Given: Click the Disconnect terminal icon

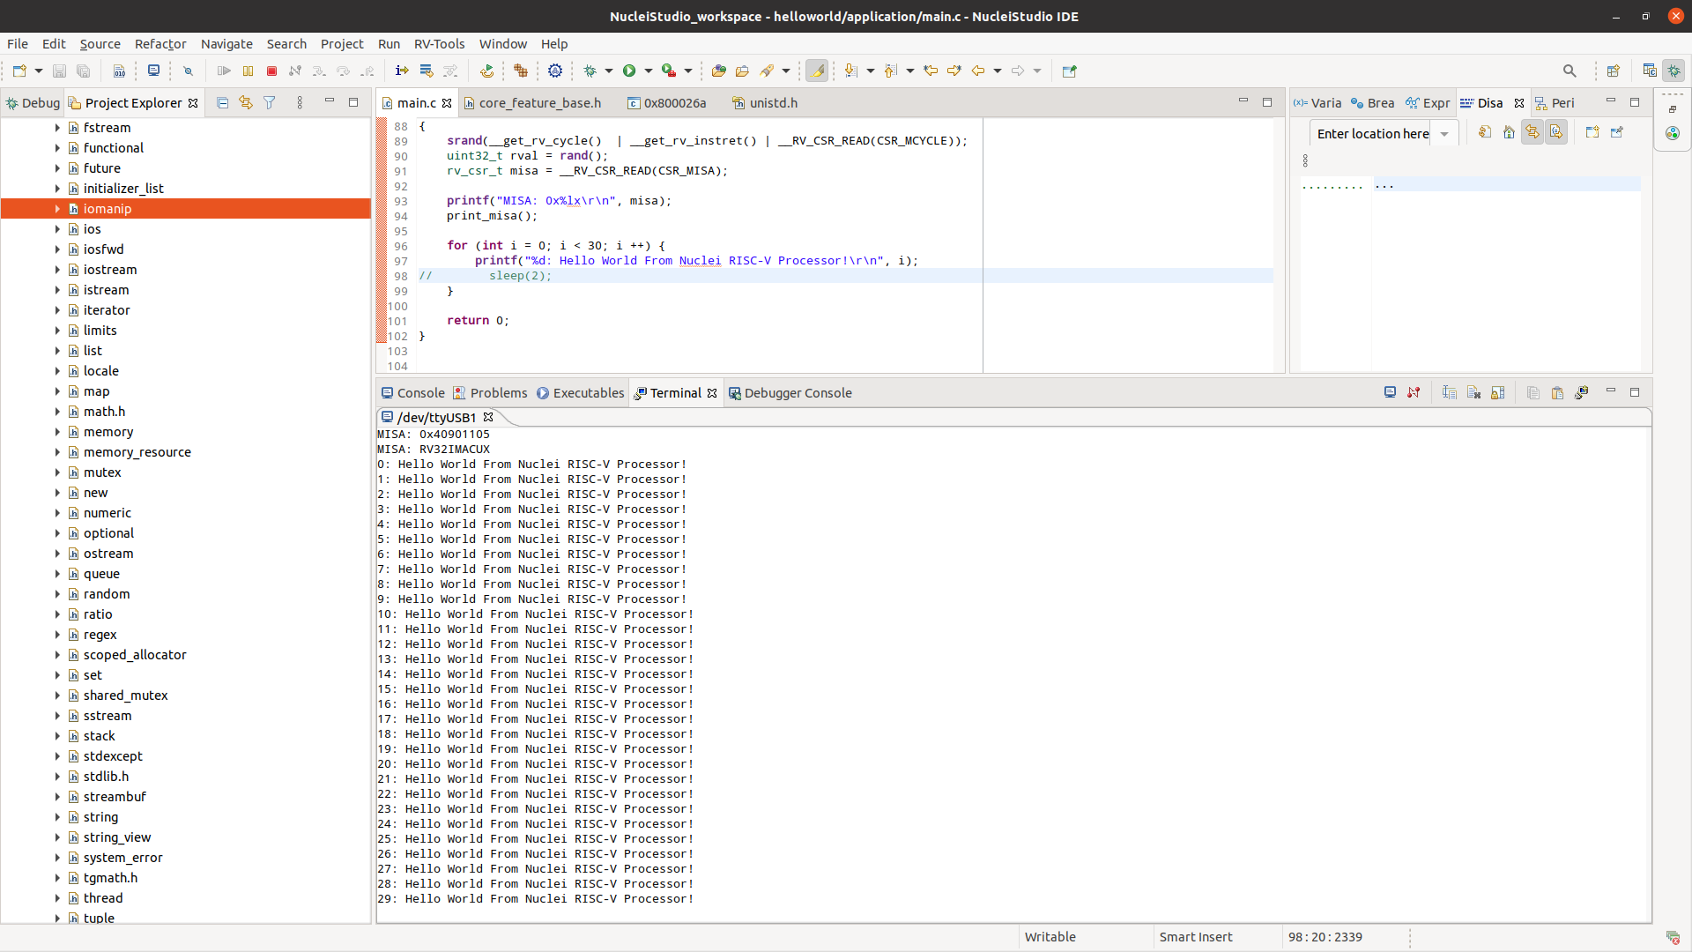Looking at the screenshot, I should (1414, 392).
